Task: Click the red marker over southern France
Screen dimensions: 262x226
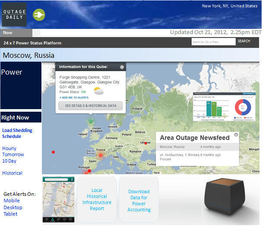Action: pyautogui.click(x=101, y=155)
